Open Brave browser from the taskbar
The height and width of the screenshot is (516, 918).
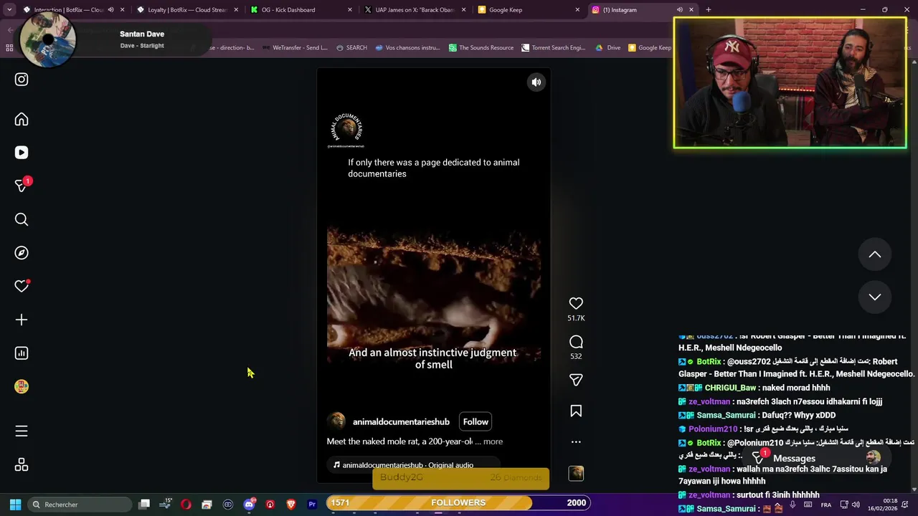coord(291,505)
